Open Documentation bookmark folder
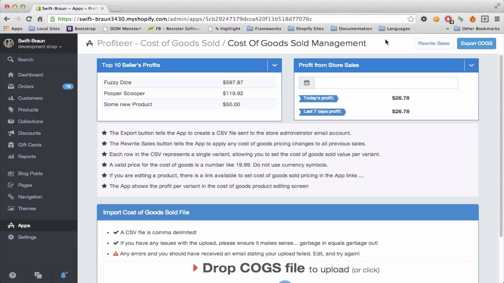The width and height of the screenshot is (504, 283). tap(351, 29)
